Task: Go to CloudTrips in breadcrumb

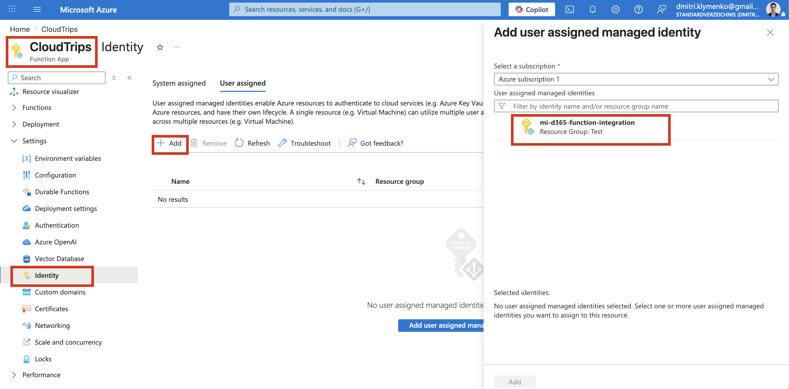Action: (60, 29)
